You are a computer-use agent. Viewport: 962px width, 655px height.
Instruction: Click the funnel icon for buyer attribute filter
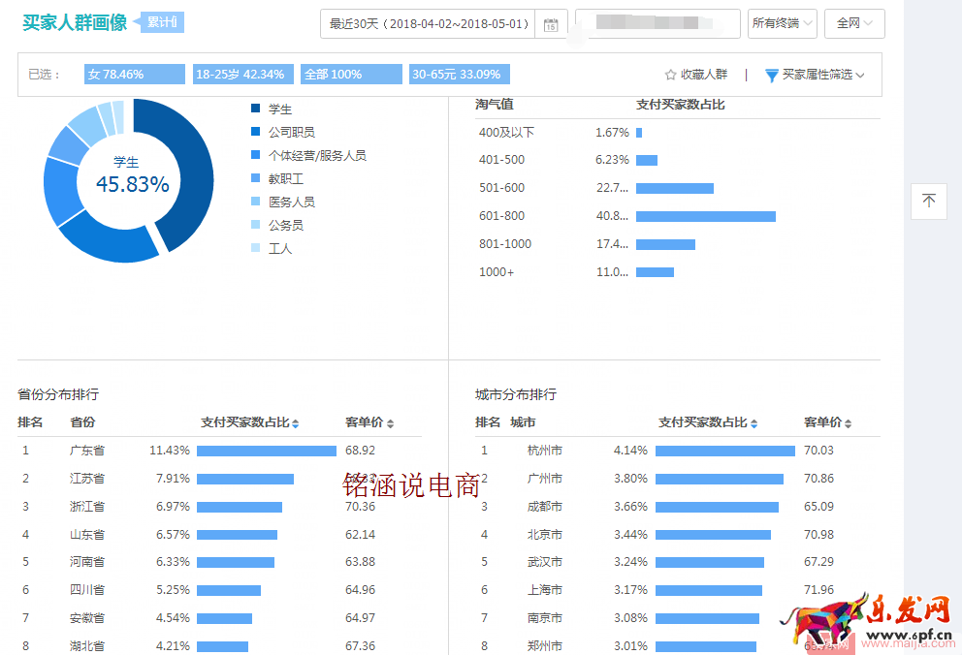pyautogui.click(x=772, y=75)
